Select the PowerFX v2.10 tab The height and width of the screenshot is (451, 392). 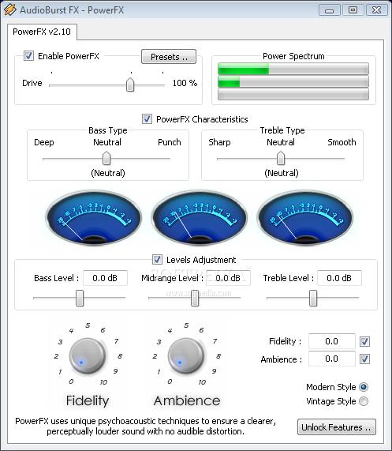(42, 32)
